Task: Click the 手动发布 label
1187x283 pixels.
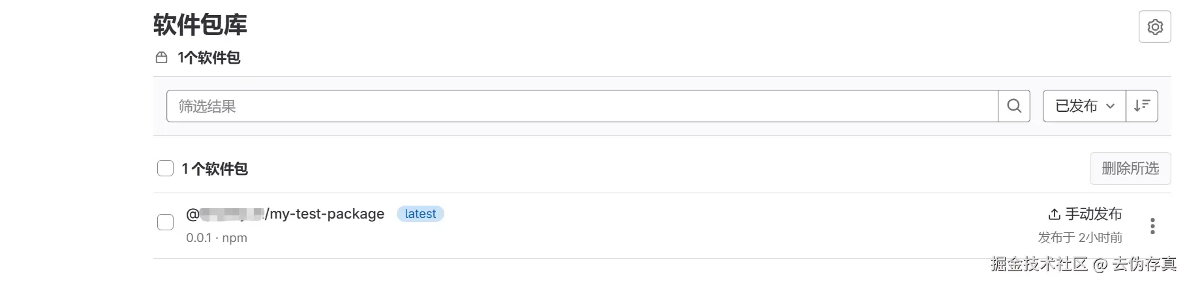Action: [x=1093, y=214]
